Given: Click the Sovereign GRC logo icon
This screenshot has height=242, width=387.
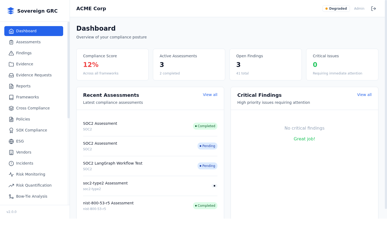Looking at the screenshot, I should click(10, 11).
